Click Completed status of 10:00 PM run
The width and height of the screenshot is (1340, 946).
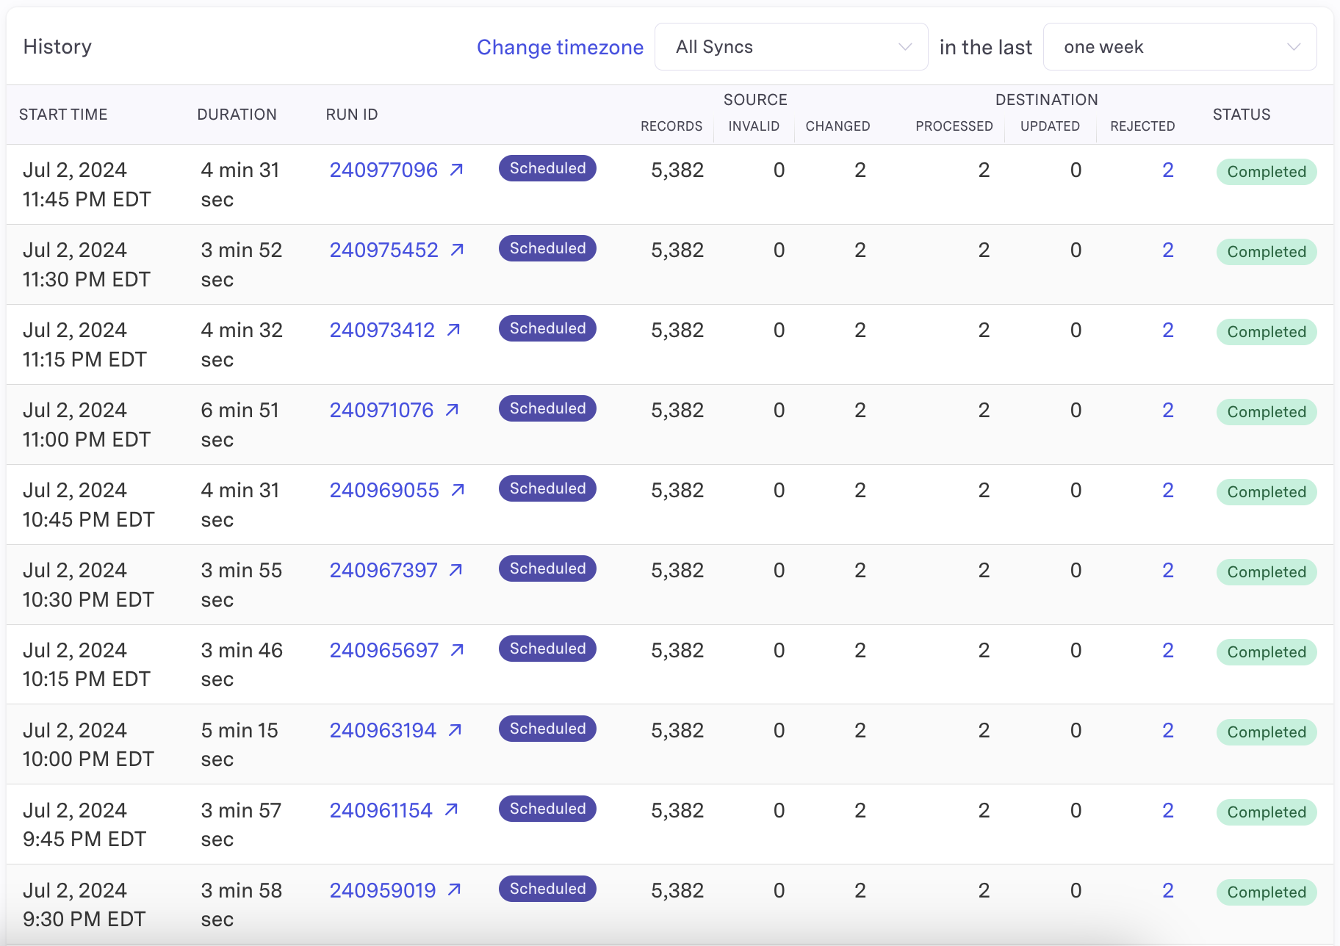tap(1266, 732)
